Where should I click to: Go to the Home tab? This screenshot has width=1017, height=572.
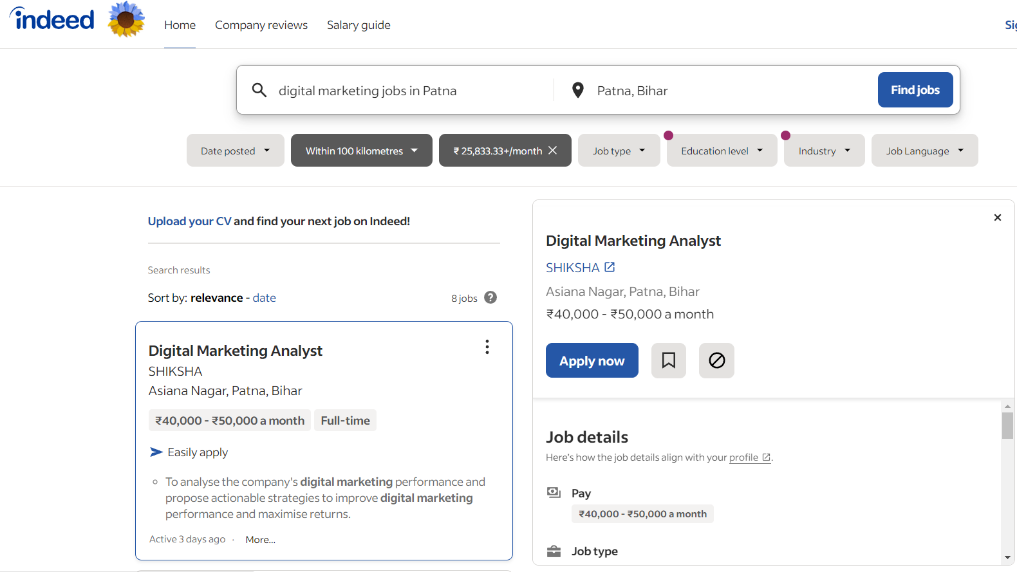pyautogui.click(x=180, y=25)
